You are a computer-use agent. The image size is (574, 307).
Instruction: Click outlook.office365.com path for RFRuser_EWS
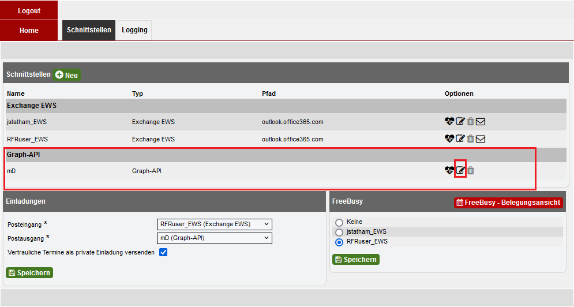(292, 139)
